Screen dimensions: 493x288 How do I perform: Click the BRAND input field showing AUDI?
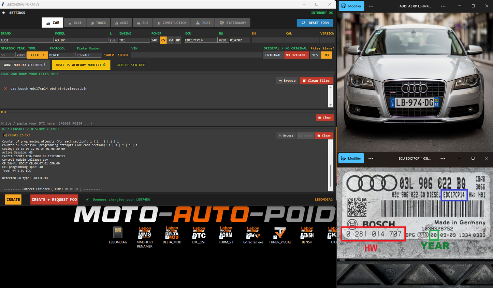click(27, 40)
